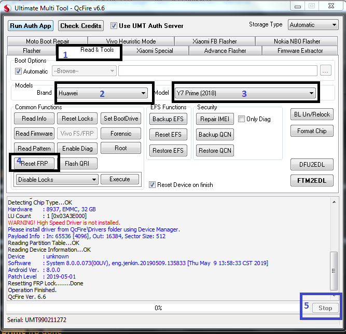Screen dimensions: 346x334
Task: Minimize the QcFire window
Action: 297,6
